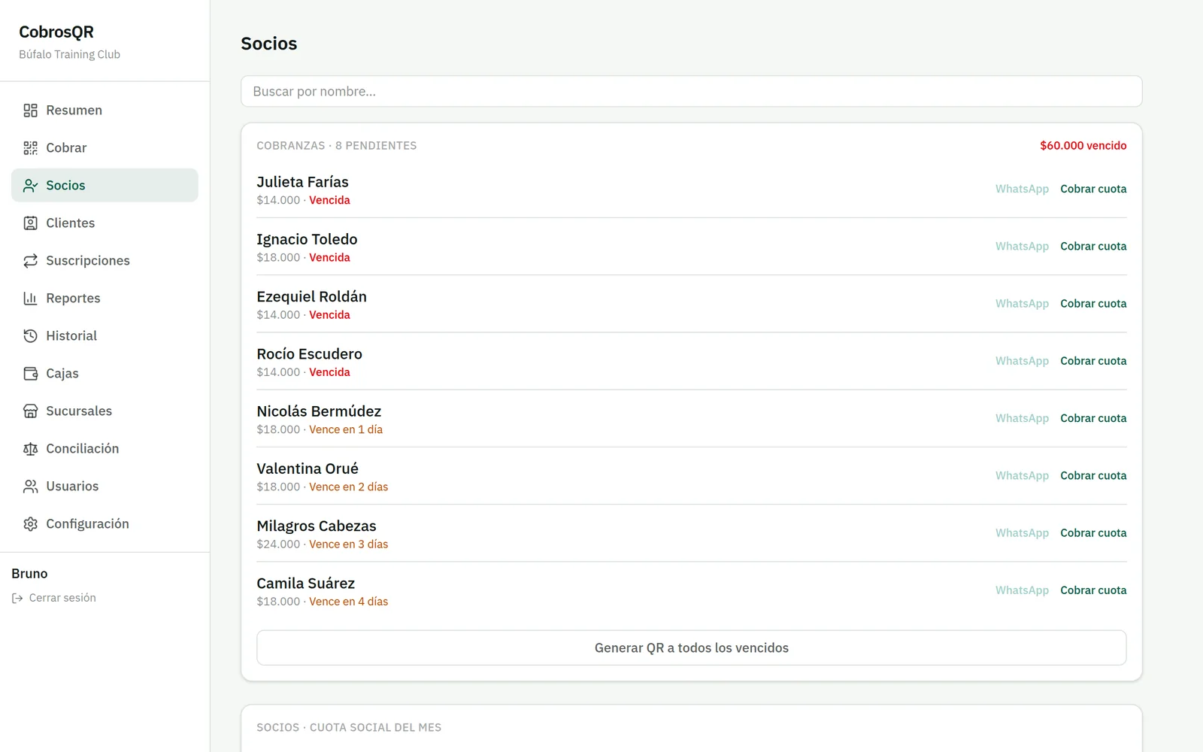
Task: Cobrar cuota for Ezequiel Roldán
Action: (x=1093, y=304)
